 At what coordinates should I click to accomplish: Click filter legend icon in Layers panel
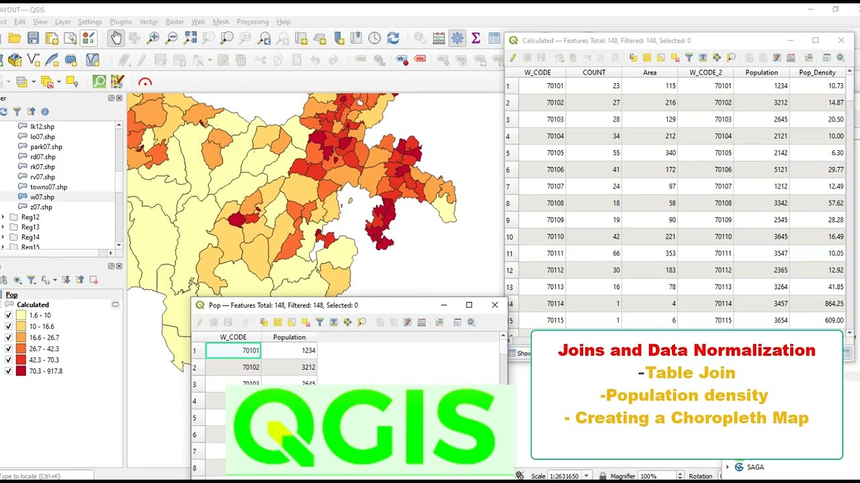(32, 280)
